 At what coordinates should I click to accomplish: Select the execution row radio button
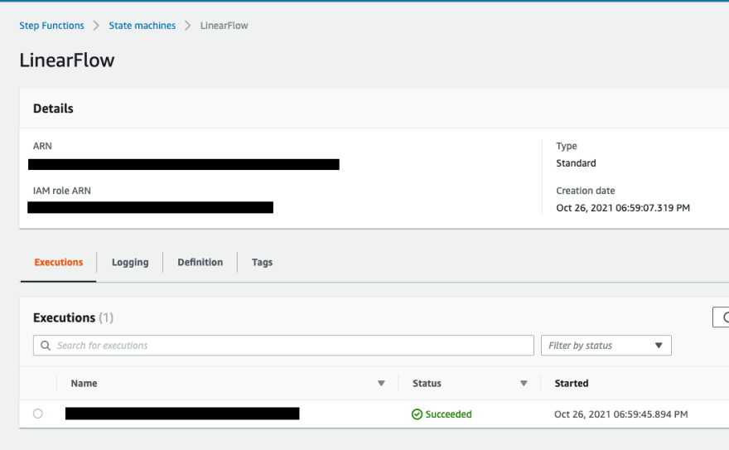[38, 414]
